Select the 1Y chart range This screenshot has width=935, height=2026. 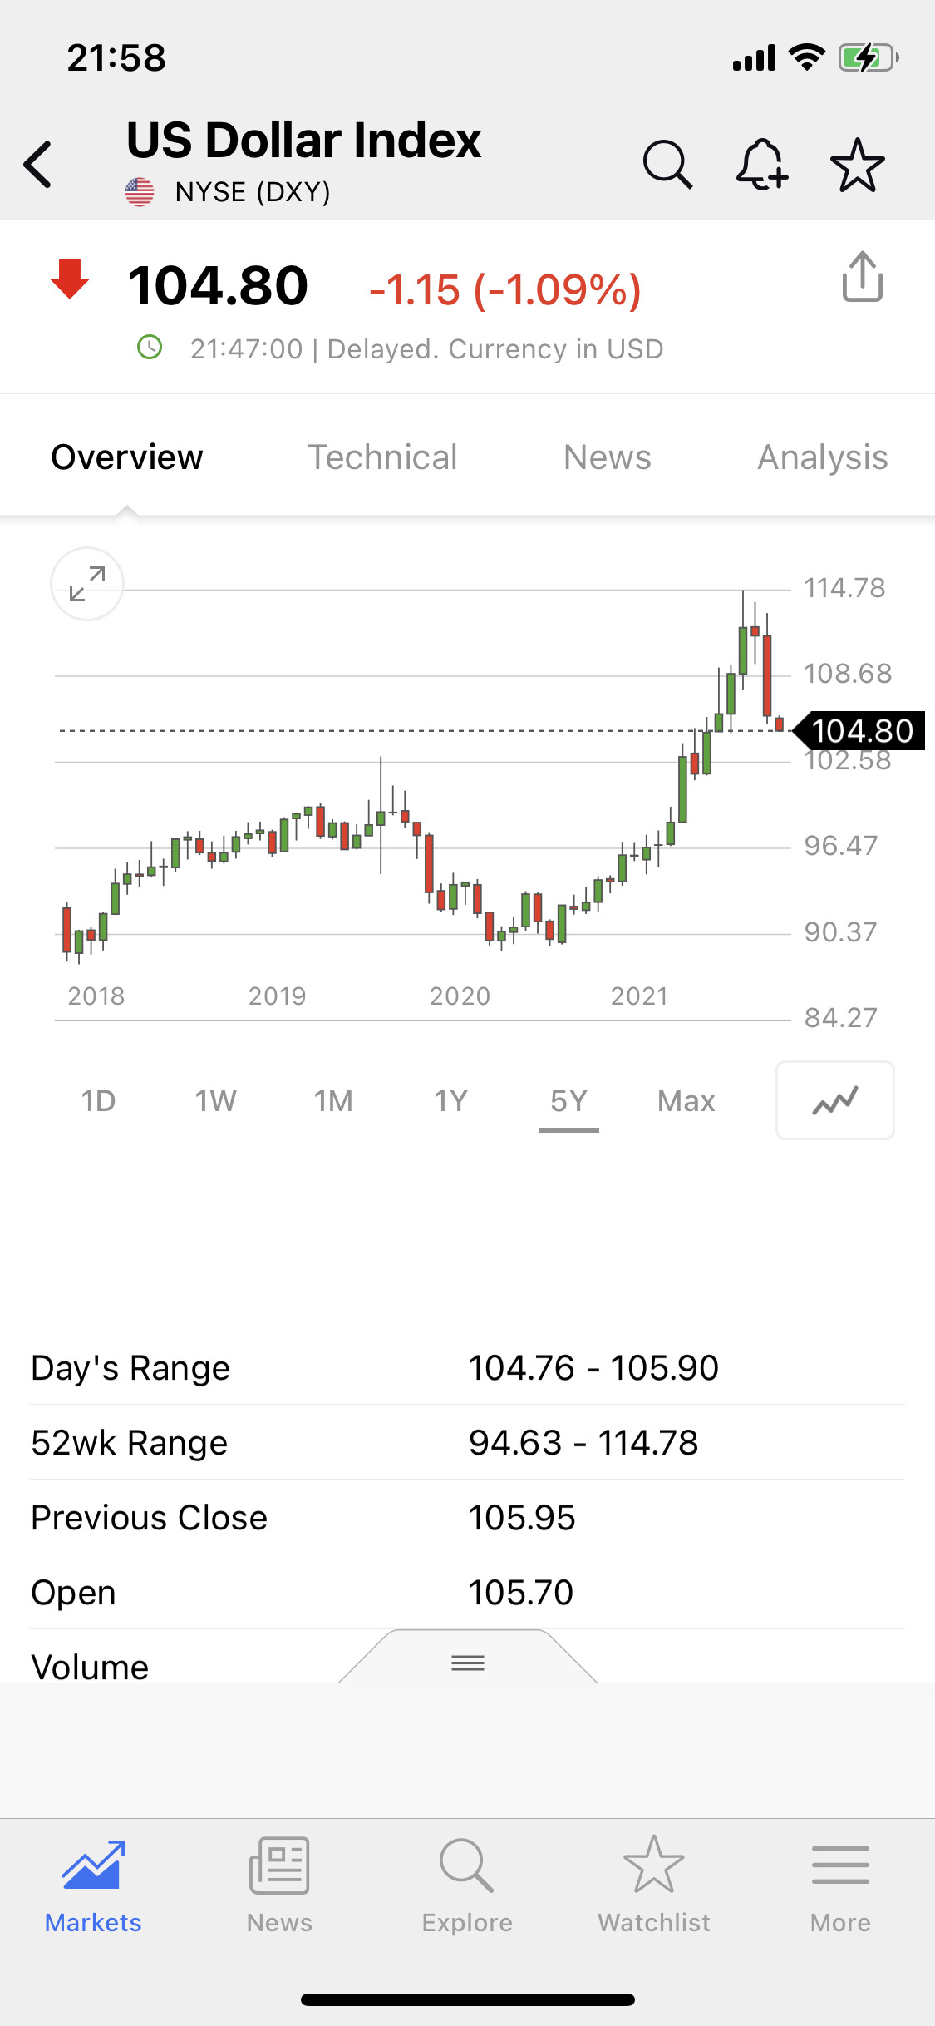451,1101
